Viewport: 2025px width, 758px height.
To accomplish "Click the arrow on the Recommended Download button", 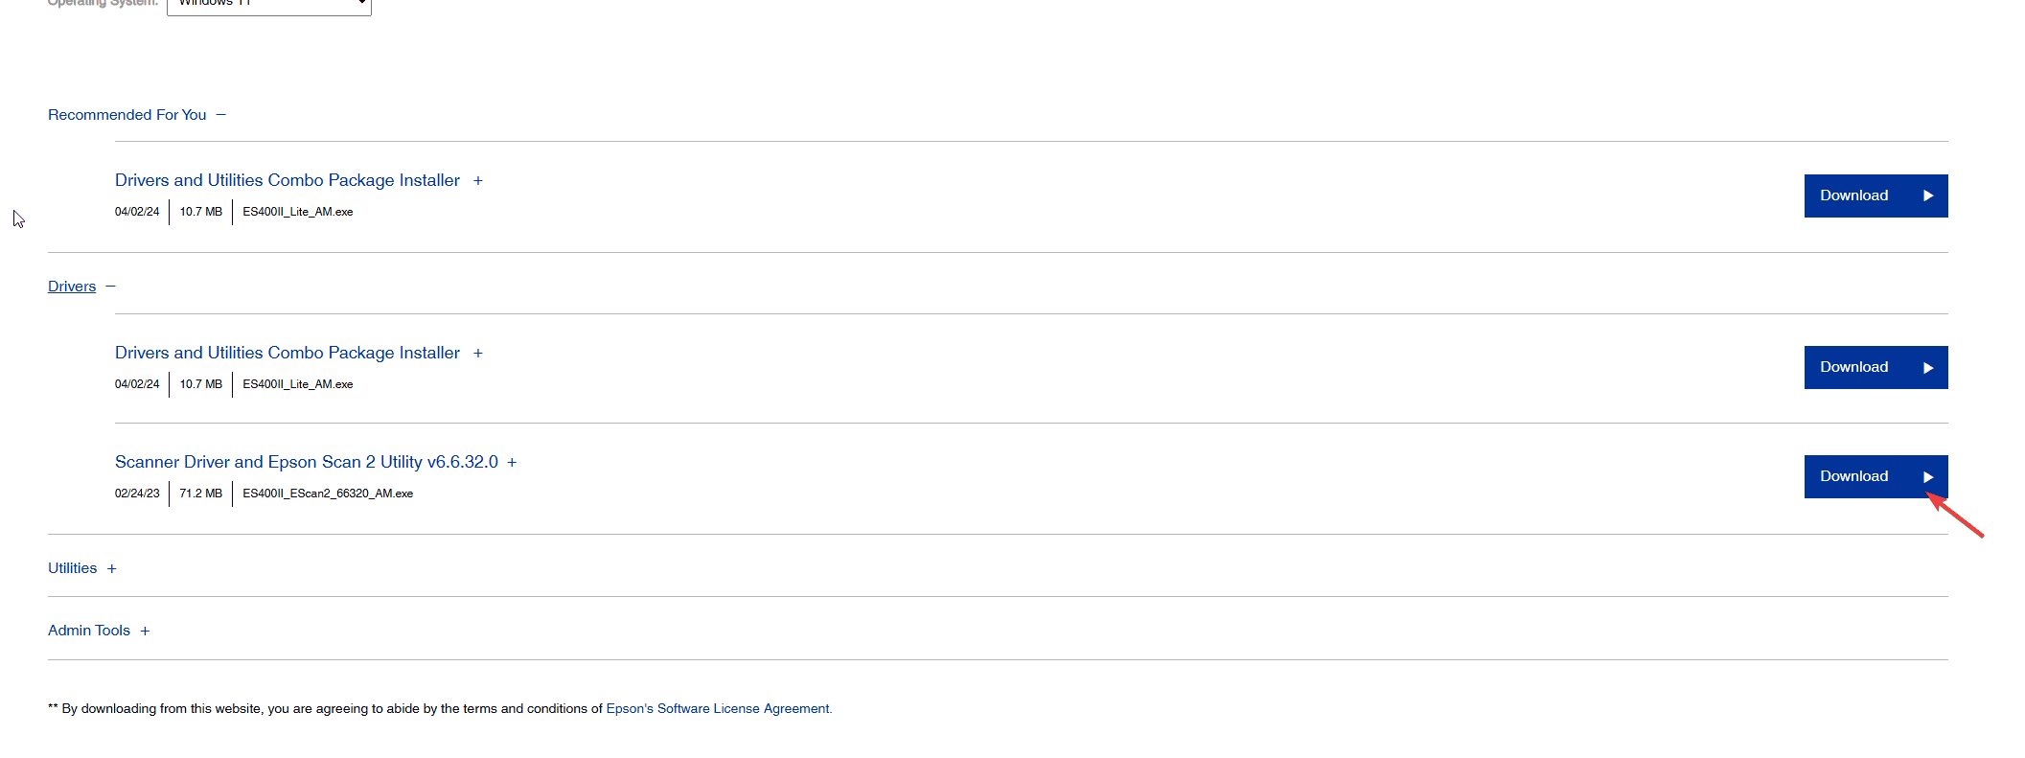I will pos(1928,195).
